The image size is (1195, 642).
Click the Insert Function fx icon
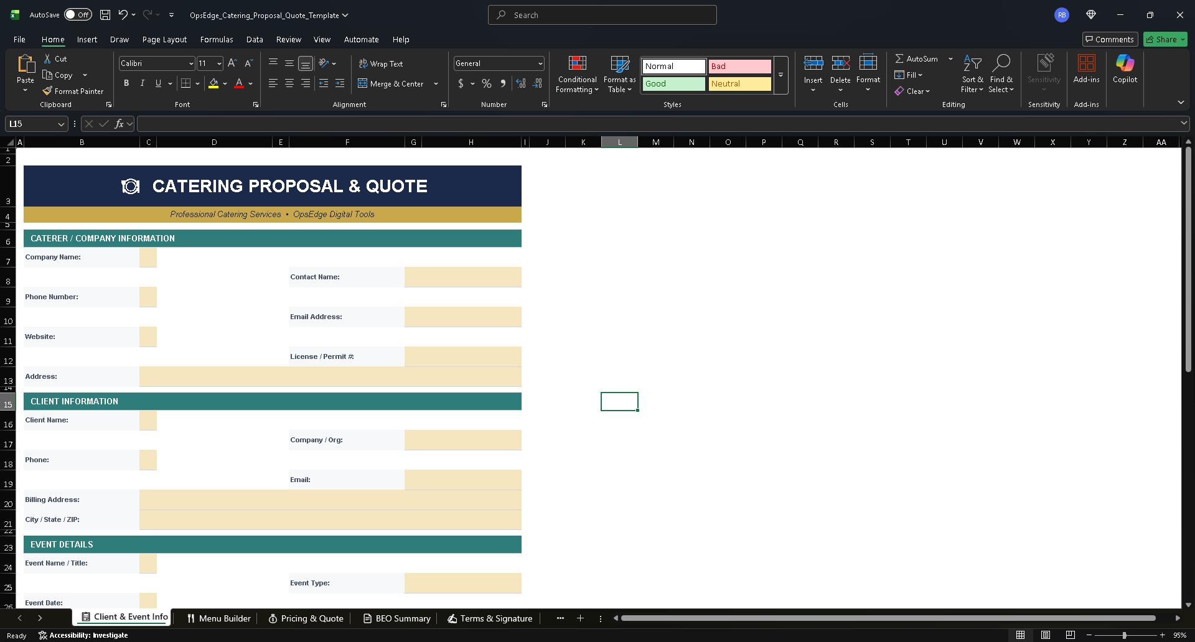pyautogui.click(x=119, y=124)
